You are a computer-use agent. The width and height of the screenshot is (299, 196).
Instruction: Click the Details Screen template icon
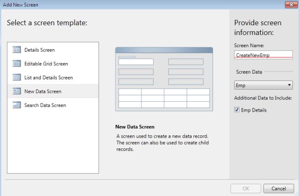(x=17, y=50)
